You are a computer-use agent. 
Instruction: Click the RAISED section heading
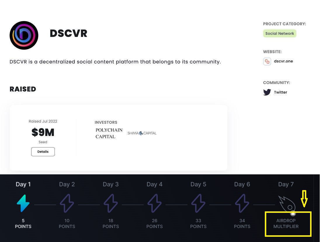click(23, 89)
